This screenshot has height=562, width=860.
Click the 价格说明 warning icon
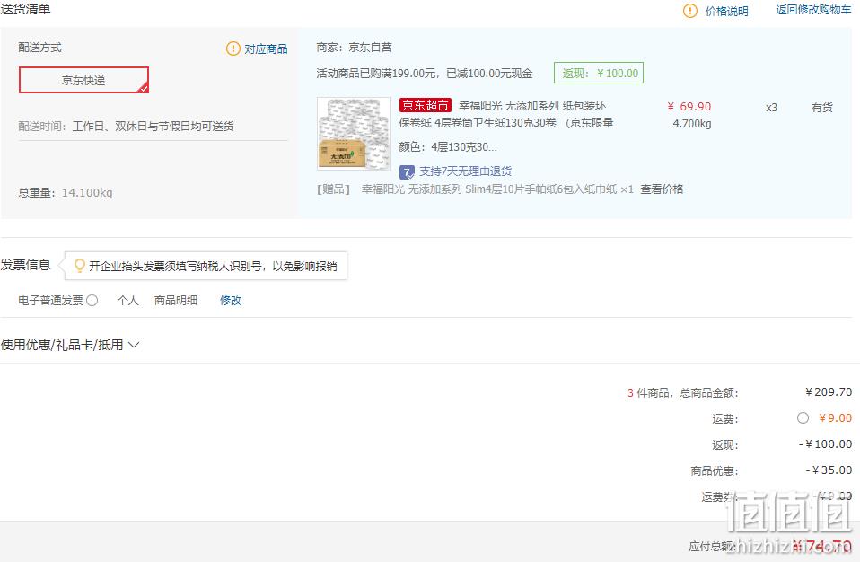click(x=690, y=11)
